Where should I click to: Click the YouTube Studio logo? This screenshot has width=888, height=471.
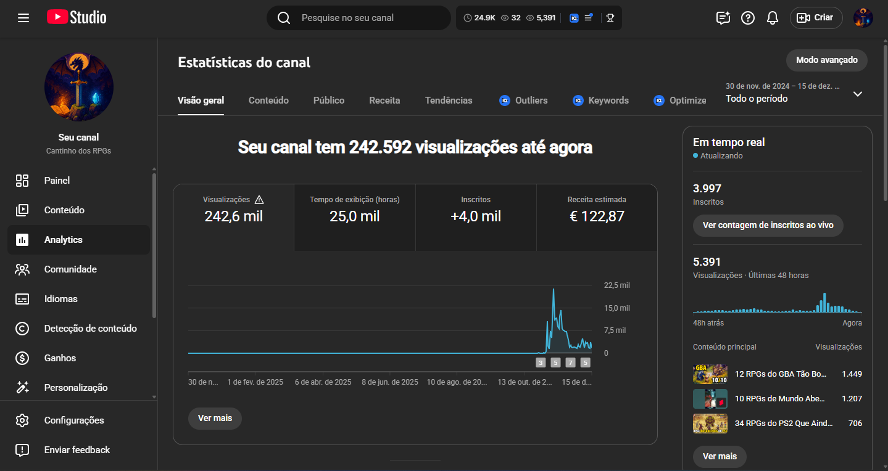click(x=77, y=17)
